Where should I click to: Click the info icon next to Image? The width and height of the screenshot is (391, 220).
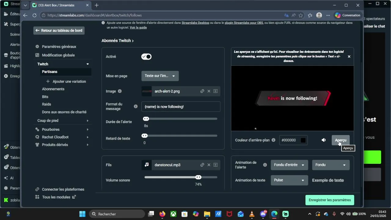click(120, 91)
